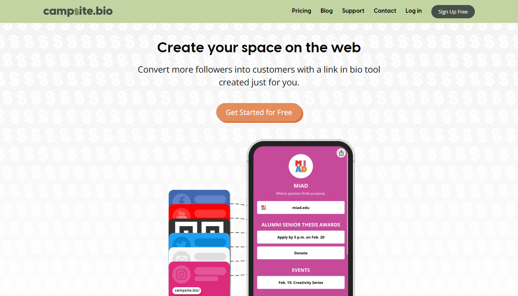
Task: Click the Donate button in phone
Action: coord(301,253)
